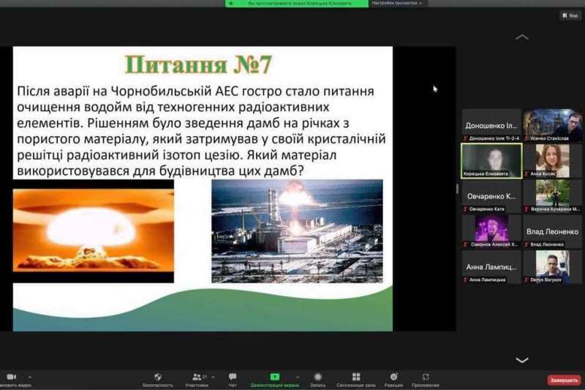Click the green Демонстрация экрана share icon
The height and width of the screenshot is (390, 585).
275,377
